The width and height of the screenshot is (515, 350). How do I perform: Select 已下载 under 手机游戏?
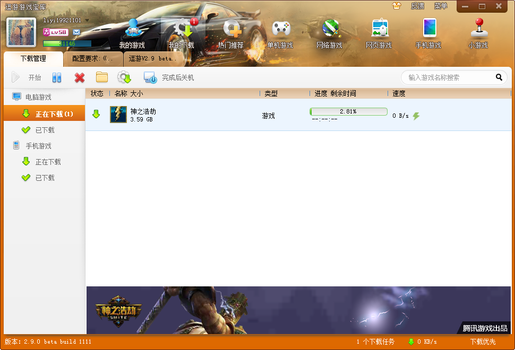coord(45,178)
